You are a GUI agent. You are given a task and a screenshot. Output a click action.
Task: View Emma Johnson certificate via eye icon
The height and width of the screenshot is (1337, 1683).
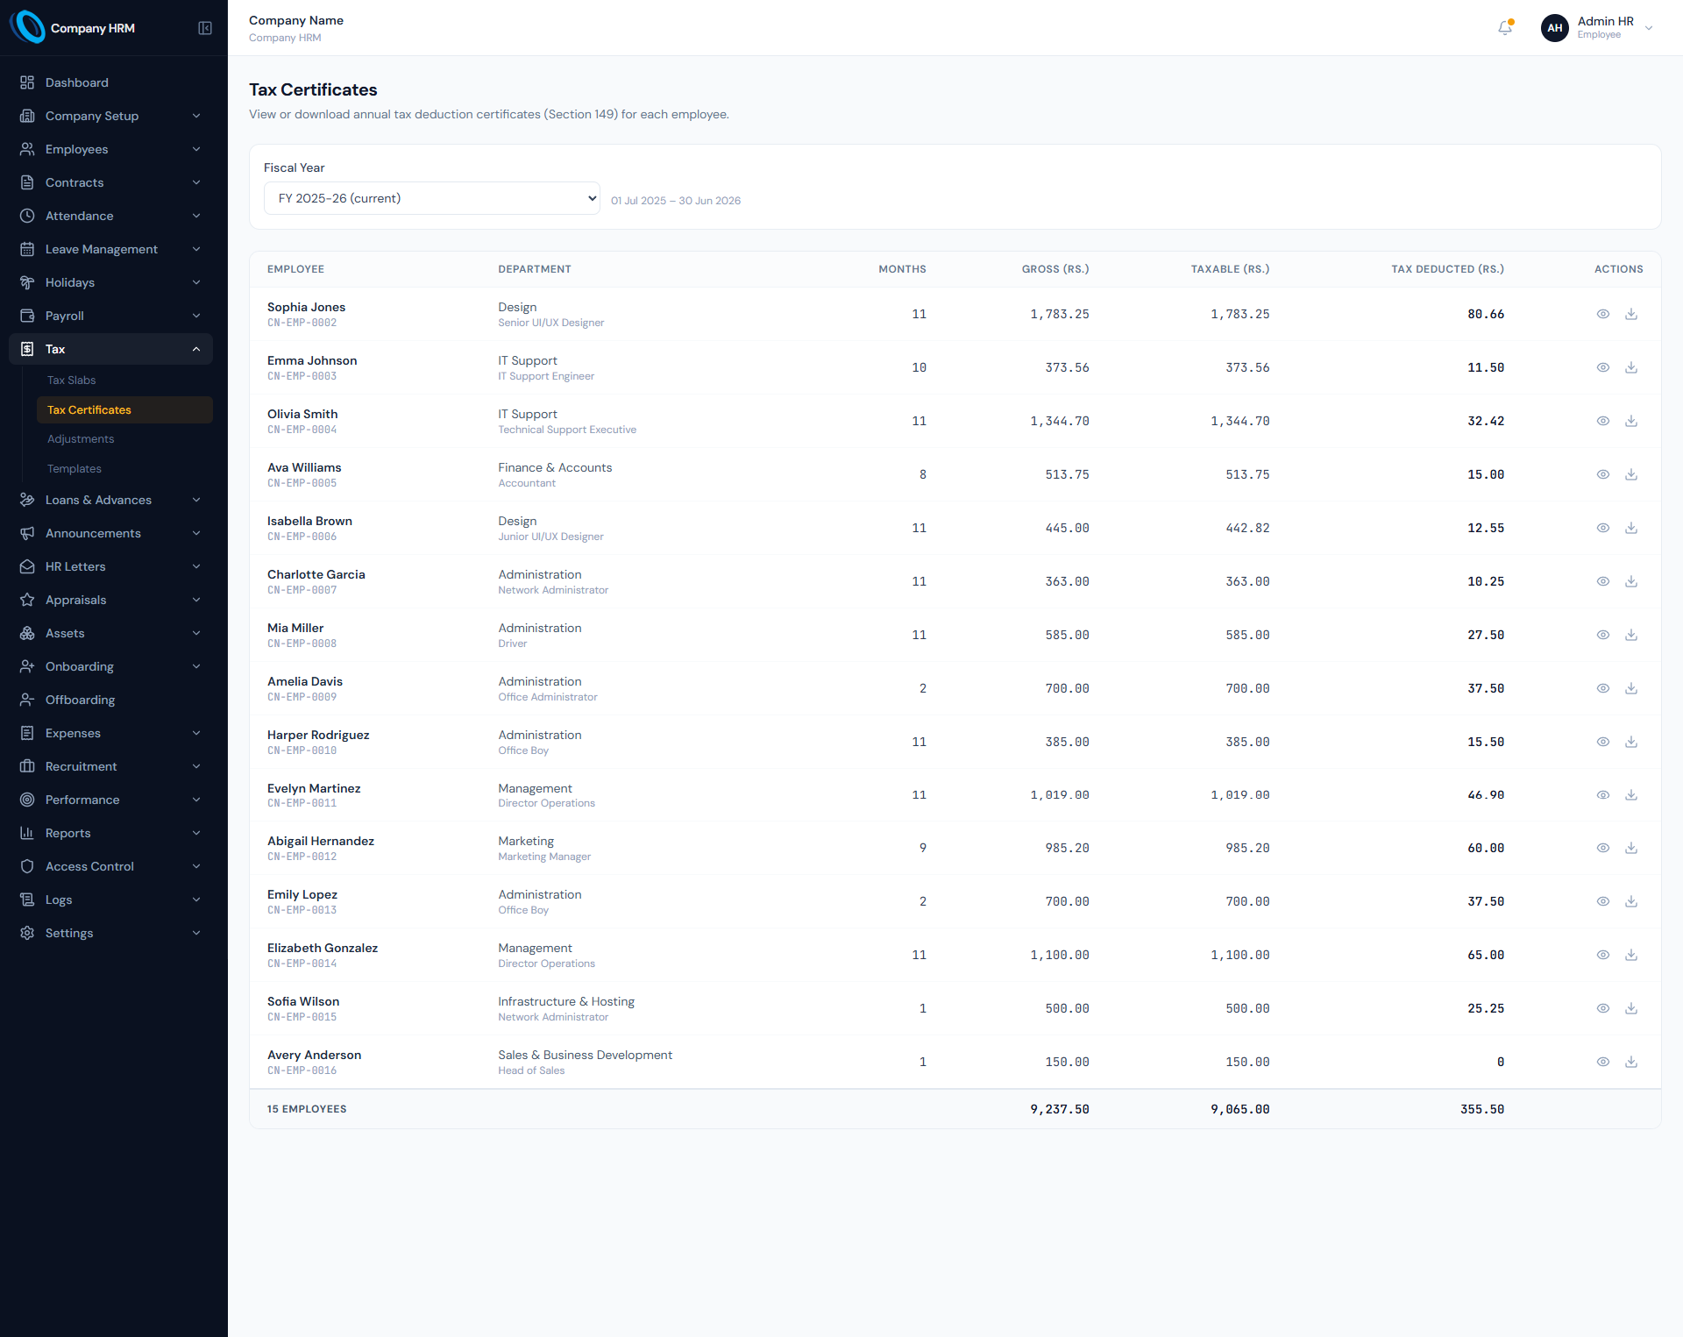pyautogui.click(x=1603, y=367)
